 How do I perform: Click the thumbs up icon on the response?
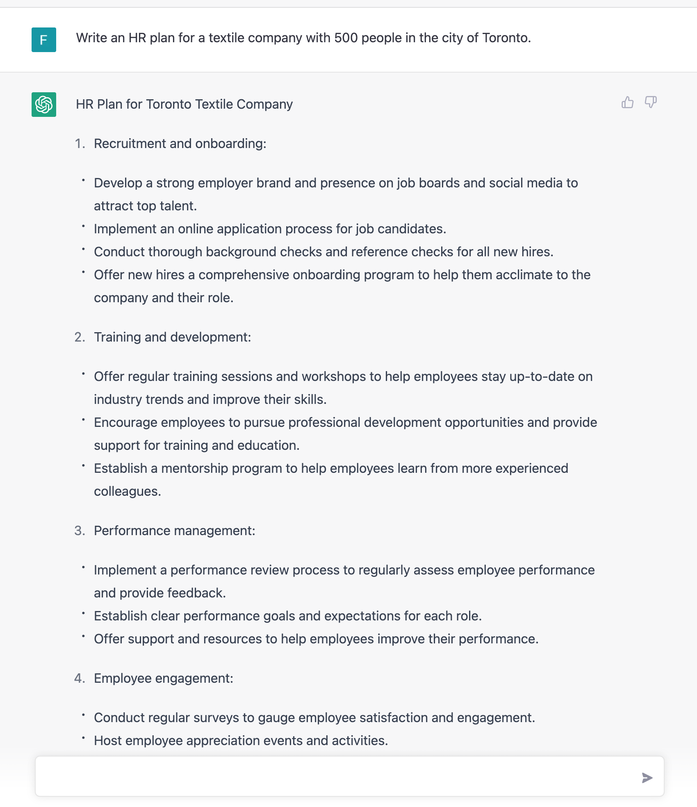point(627,103)
